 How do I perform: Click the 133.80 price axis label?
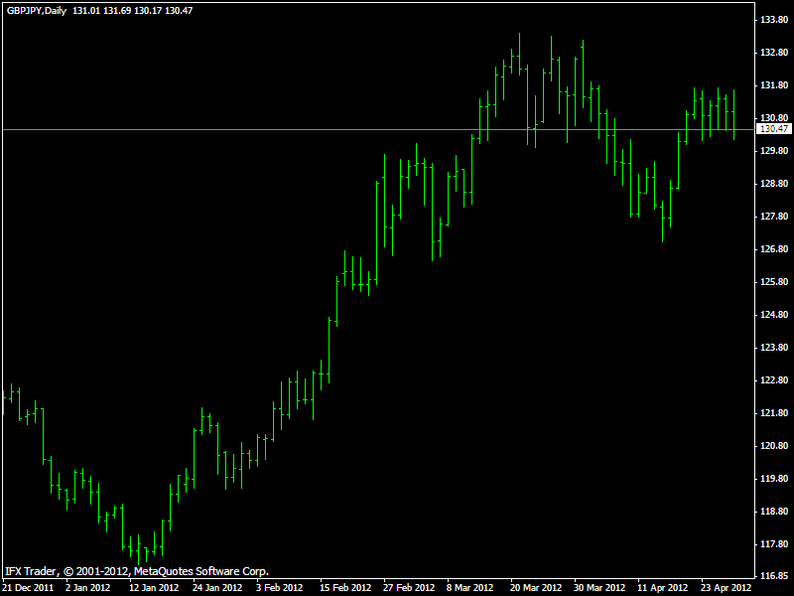[774, 20]
